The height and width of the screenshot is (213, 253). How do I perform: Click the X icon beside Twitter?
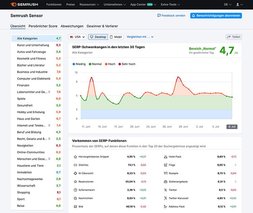point(166,190)
